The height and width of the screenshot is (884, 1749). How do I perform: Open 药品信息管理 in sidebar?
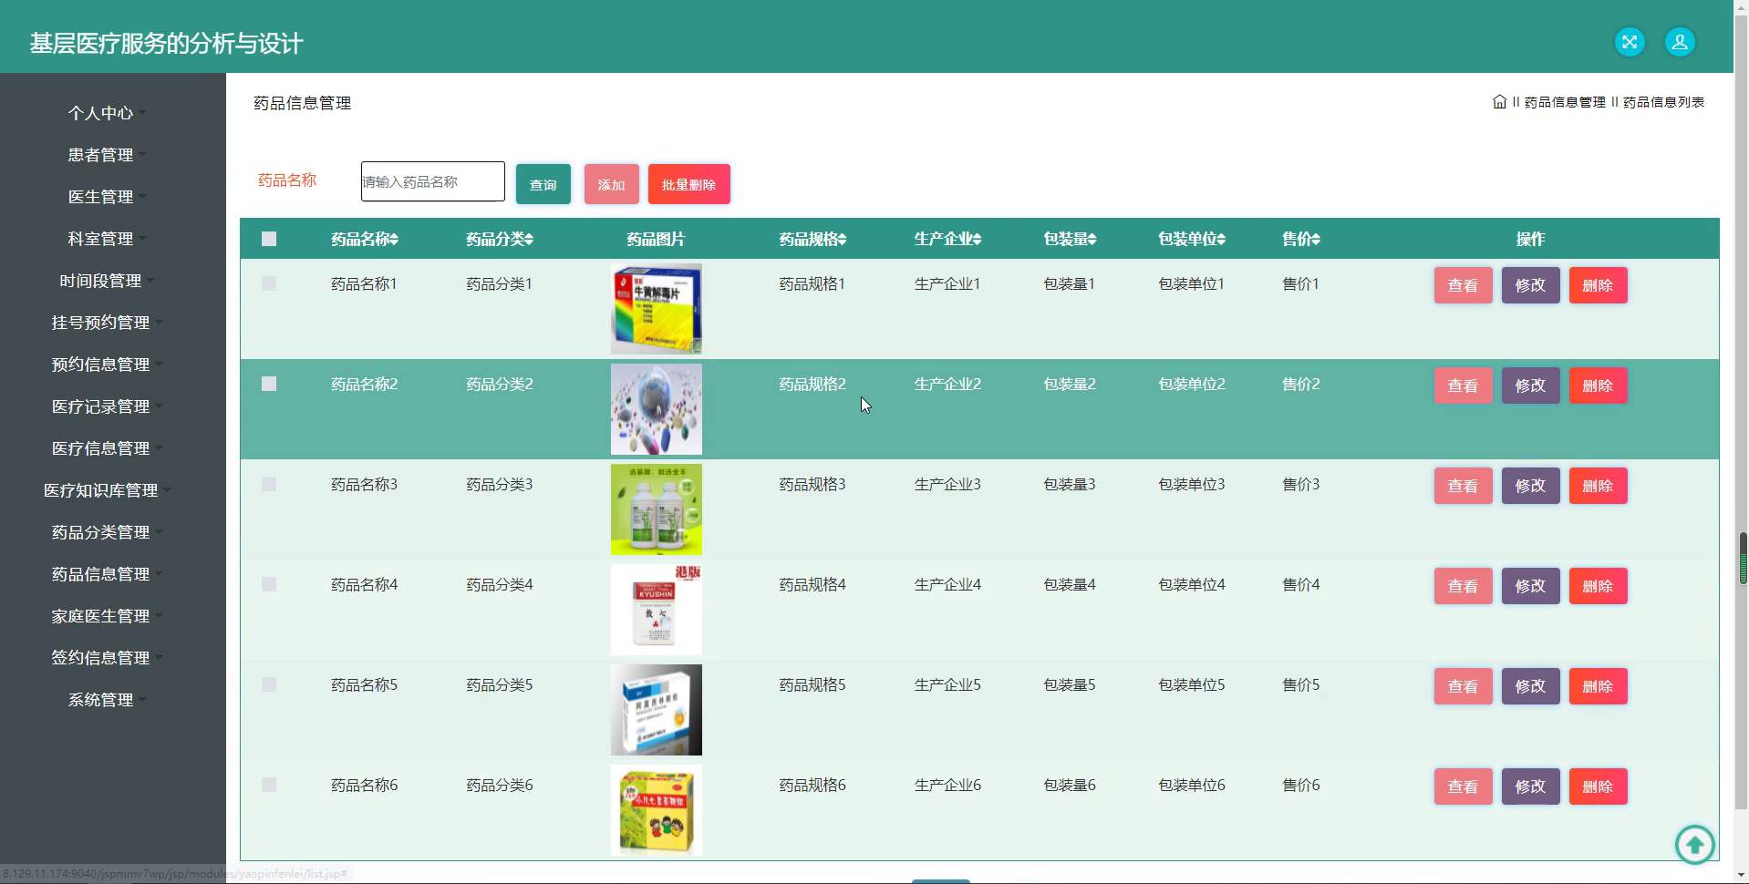(x=108, y=574)
